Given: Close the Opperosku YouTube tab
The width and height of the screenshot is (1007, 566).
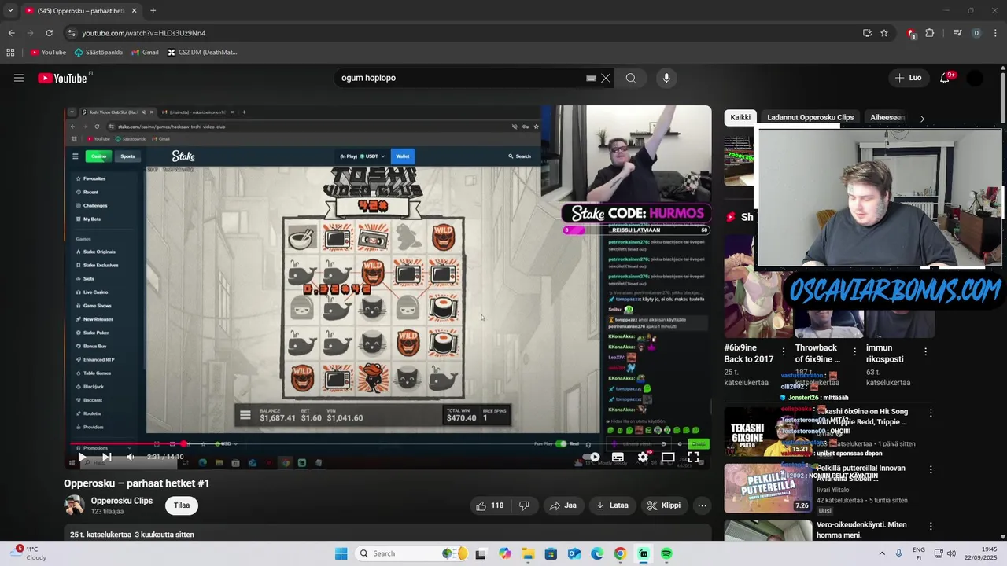Looking at the screenshot, I should pyautogui.click(x=134, y=10).
